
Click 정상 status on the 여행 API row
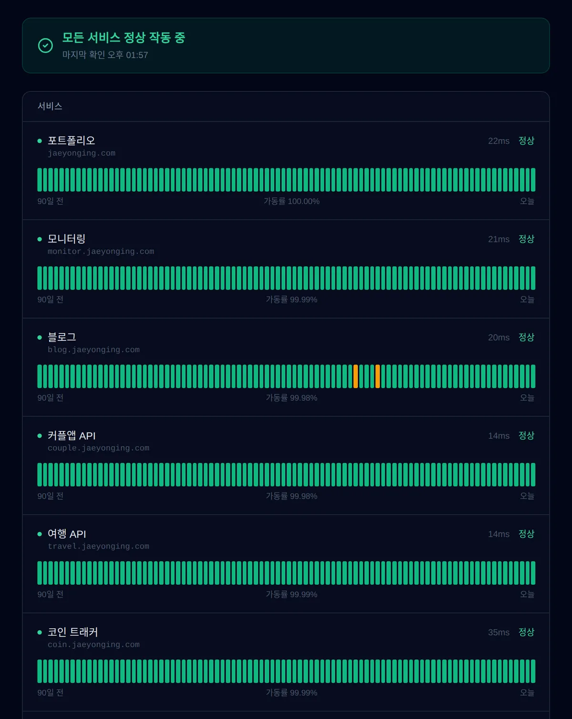coord(526,534)
